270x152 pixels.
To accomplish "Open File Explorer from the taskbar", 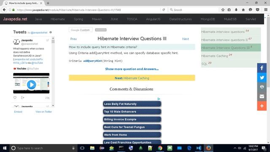I will [x=92, y=148].
